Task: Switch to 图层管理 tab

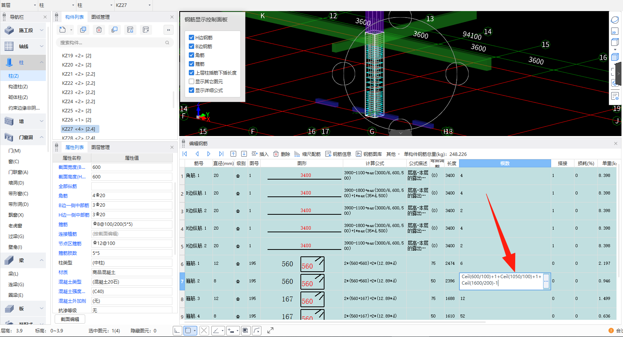Action: (x=101, y=147)
